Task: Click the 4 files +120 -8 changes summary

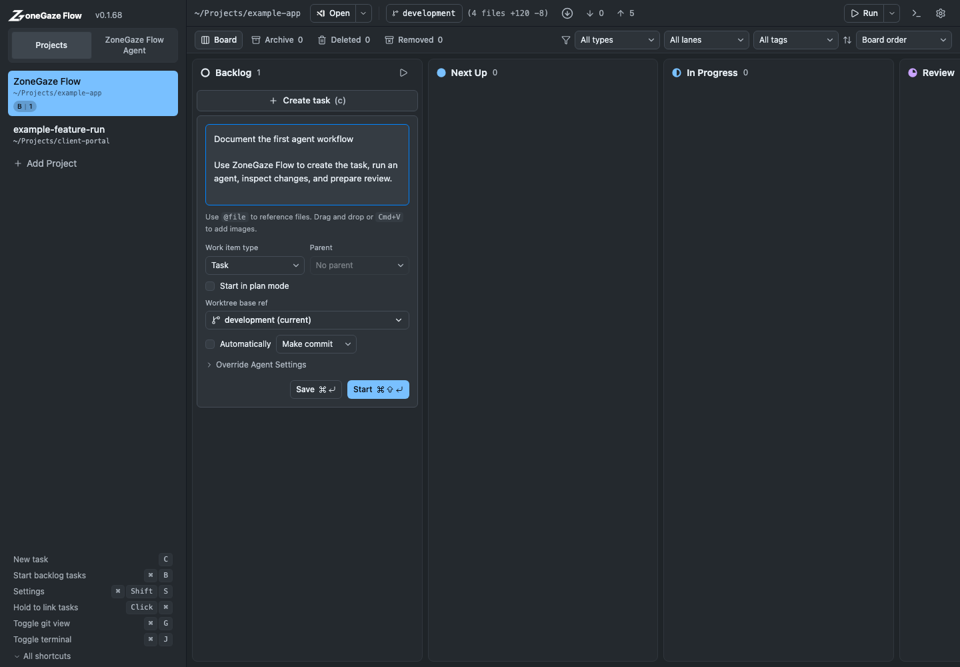Action: point(508,13)
